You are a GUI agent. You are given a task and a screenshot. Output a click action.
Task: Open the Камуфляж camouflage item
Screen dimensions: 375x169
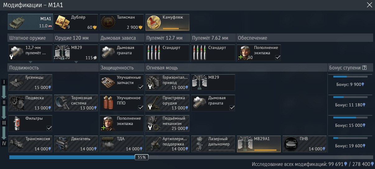pyautogui.click(x=167, y=22)
